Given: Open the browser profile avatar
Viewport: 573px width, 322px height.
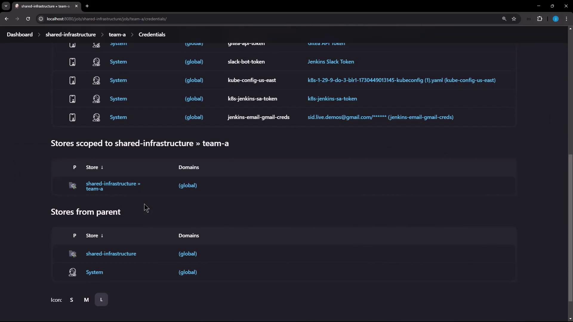Looking at the screenshot, I should click(x=556, y=19).
